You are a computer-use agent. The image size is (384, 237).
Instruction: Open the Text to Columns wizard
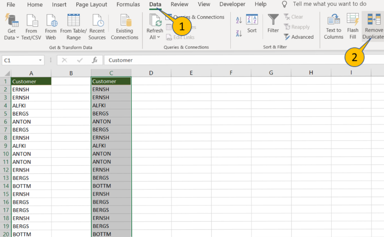(333, 26)
